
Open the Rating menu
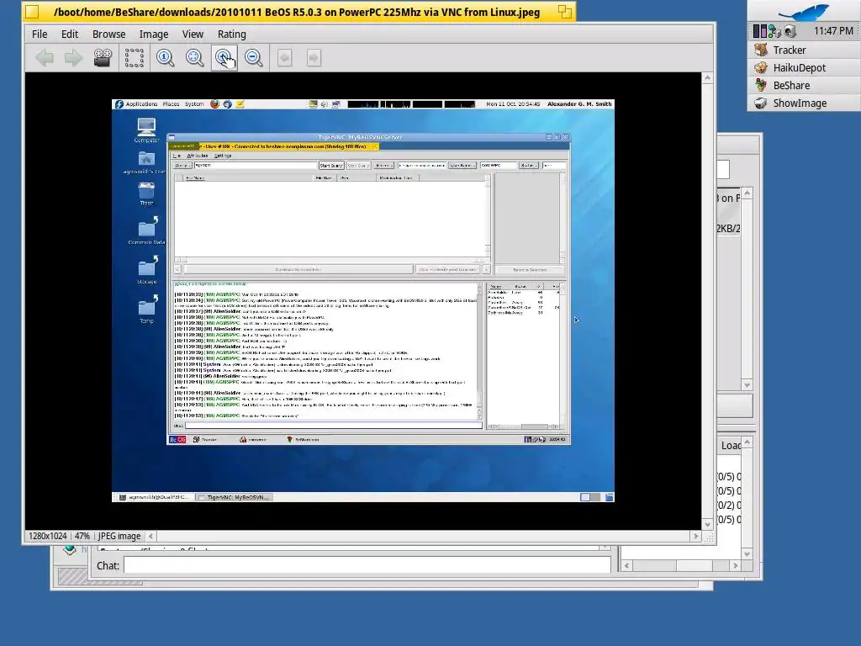click(232, 34)
